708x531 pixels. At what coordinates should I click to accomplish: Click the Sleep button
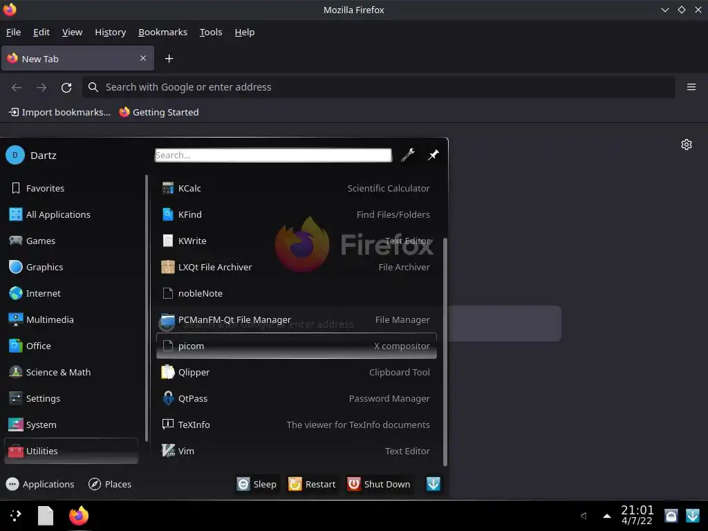[x=257, y=484]
